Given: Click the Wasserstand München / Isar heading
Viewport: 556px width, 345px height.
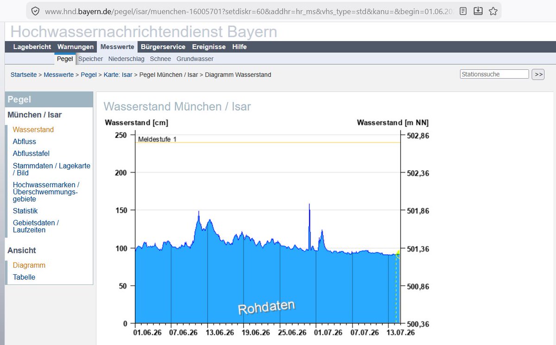Looking at the screenshot, I should click(177, 106).
